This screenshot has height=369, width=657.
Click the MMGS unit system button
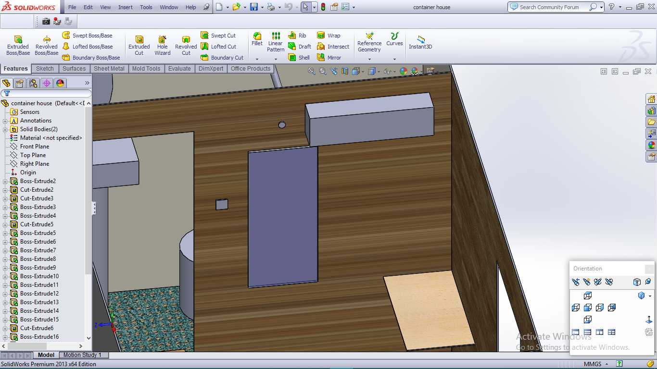(x=593, y=364)
